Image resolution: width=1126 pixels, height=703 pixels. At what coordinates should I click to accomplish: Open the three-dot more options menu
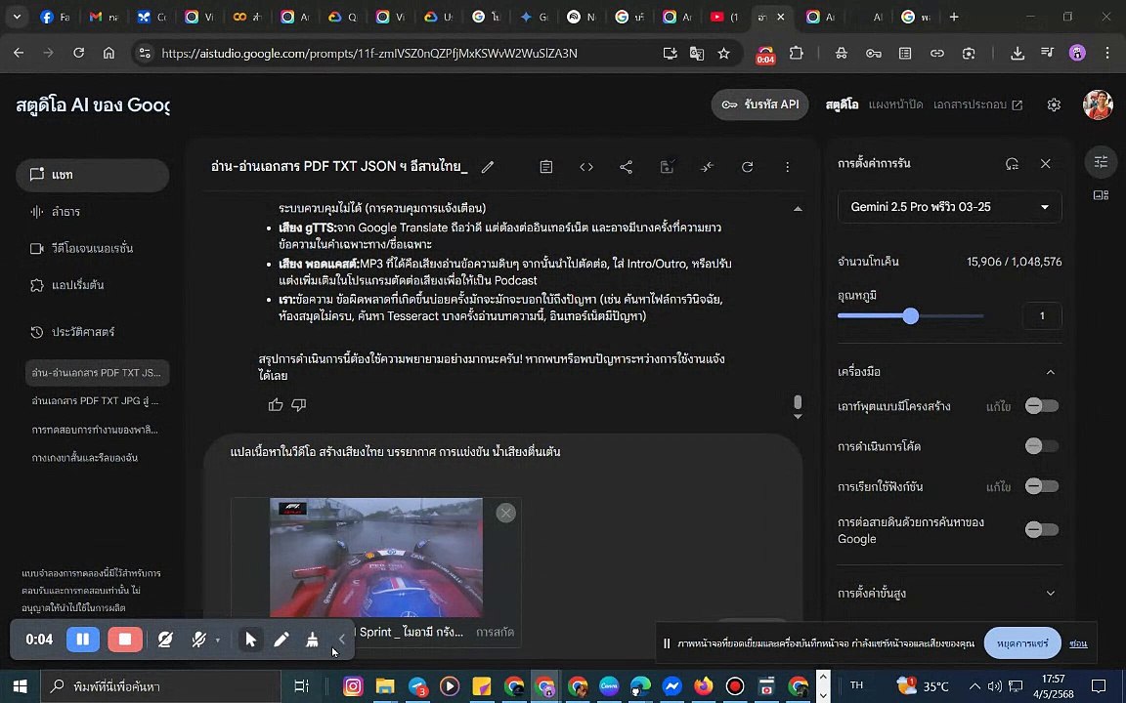787,167
